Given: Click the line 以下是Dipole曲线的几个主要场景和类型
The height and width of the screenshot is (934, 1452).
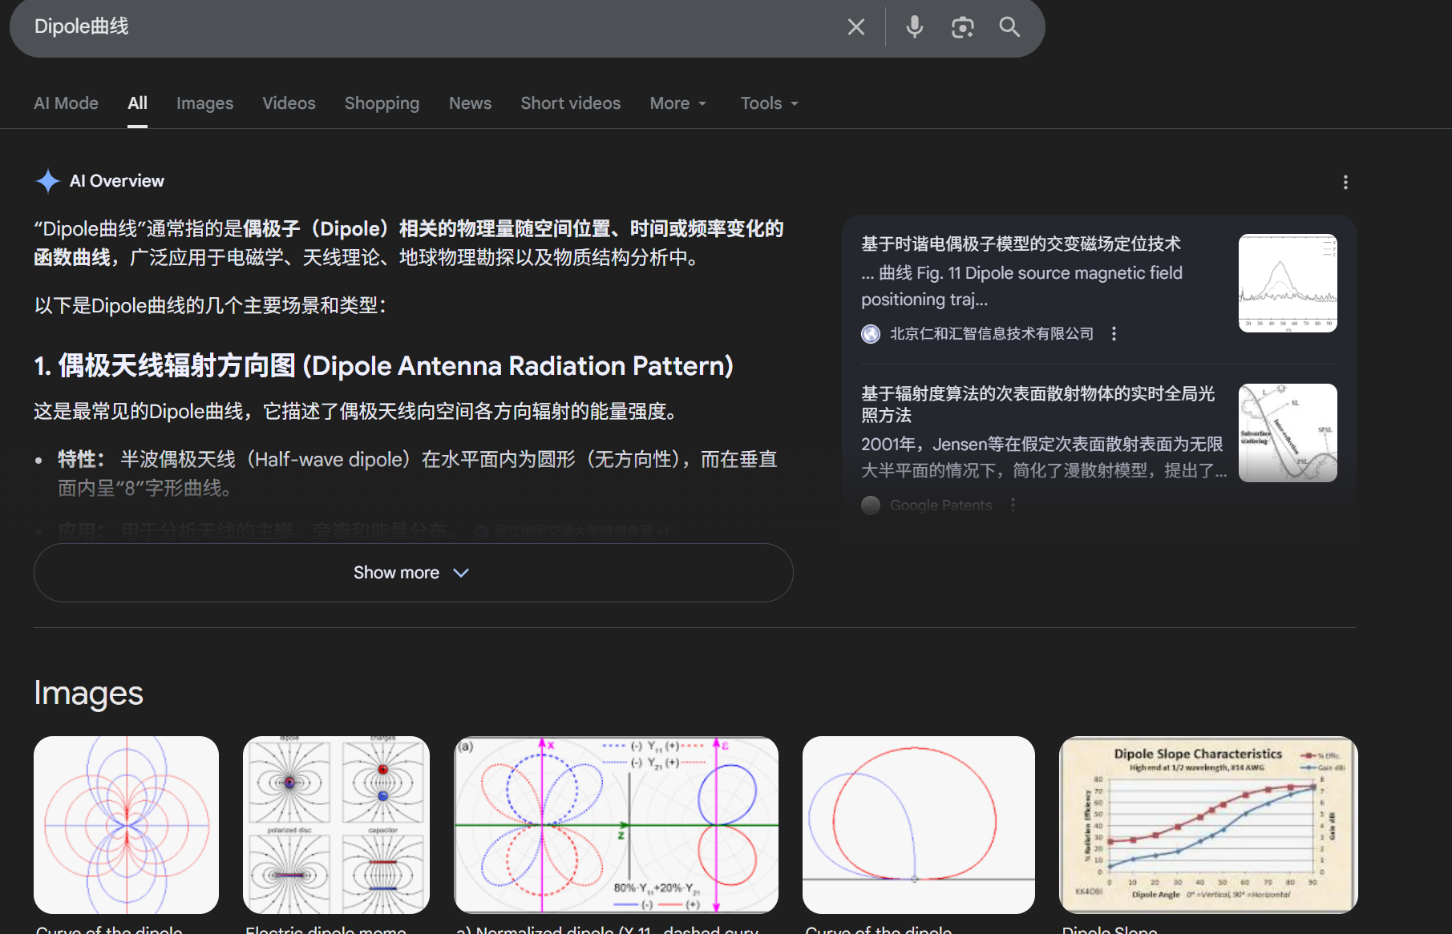Looking at the screenshot, I should click(x=210, y=306).
